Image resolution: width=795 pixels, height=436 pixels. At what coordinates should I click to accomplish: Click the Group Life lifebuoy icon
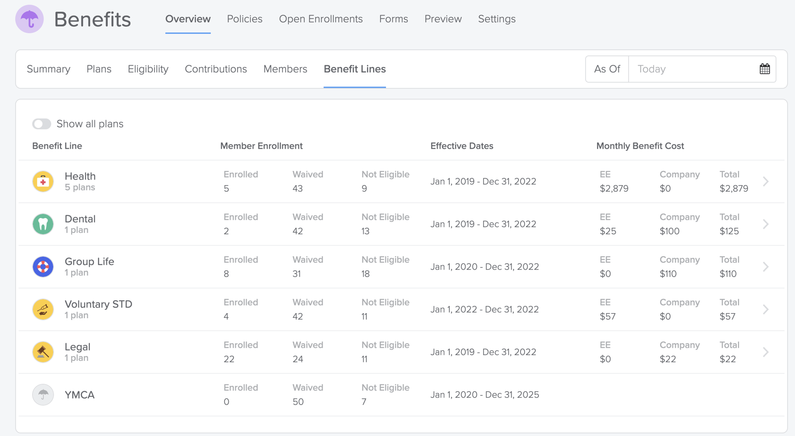[43, 266]
